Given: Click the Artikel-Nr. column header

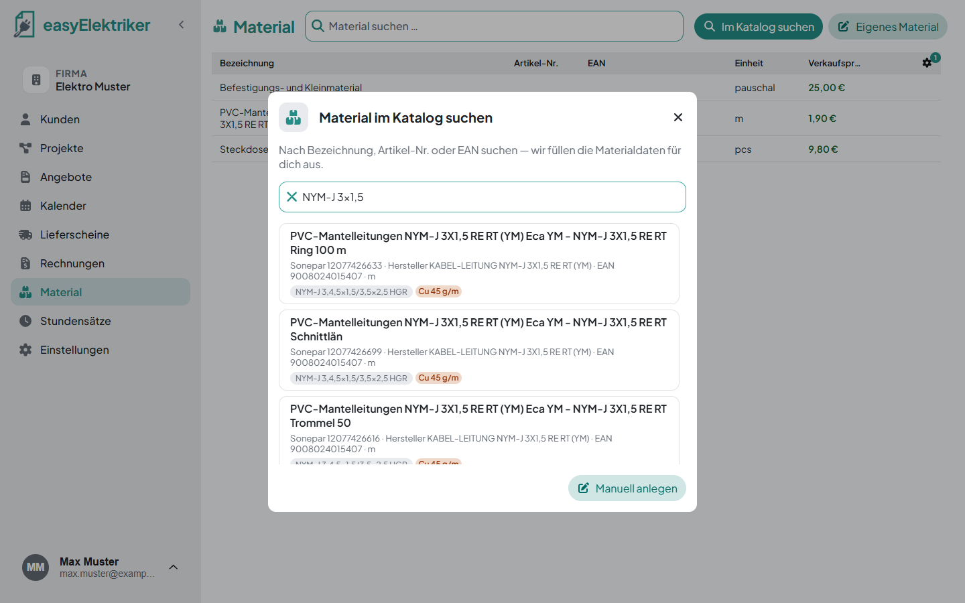Looking at the screenshot, I should (x=536, y=63).
